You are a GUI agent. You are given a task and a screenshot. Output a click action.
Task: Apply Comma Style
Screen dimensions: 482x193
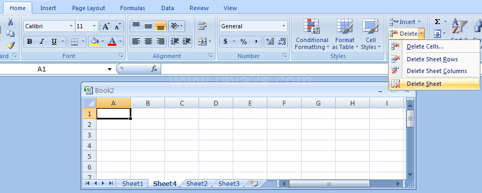(256, 42)
